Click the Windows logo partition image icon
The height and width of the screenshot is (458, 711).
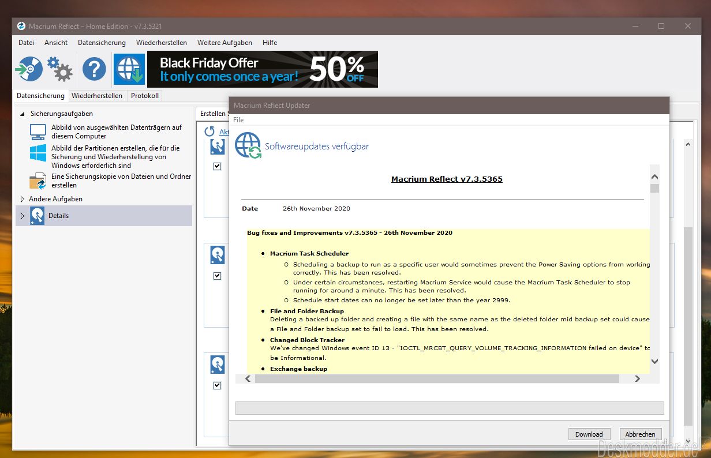click(38, 153)
